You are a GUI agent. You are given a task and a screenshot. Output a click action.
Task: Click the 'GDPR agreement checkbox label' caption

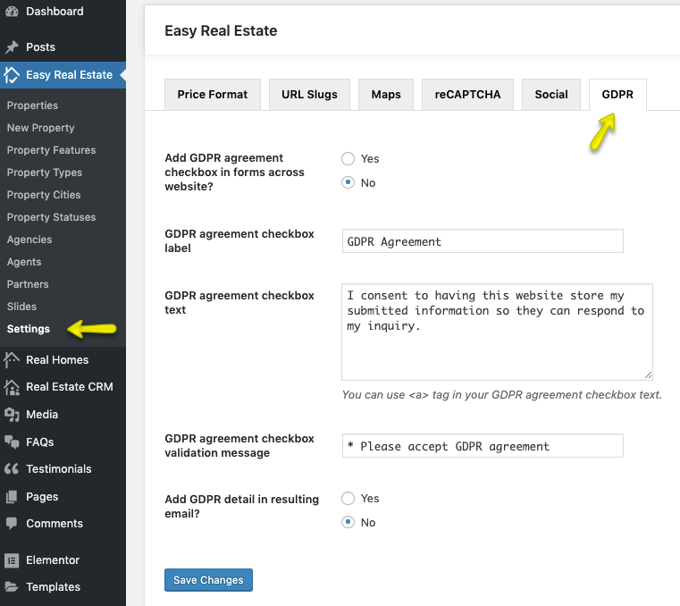click(x=239, y=240)
